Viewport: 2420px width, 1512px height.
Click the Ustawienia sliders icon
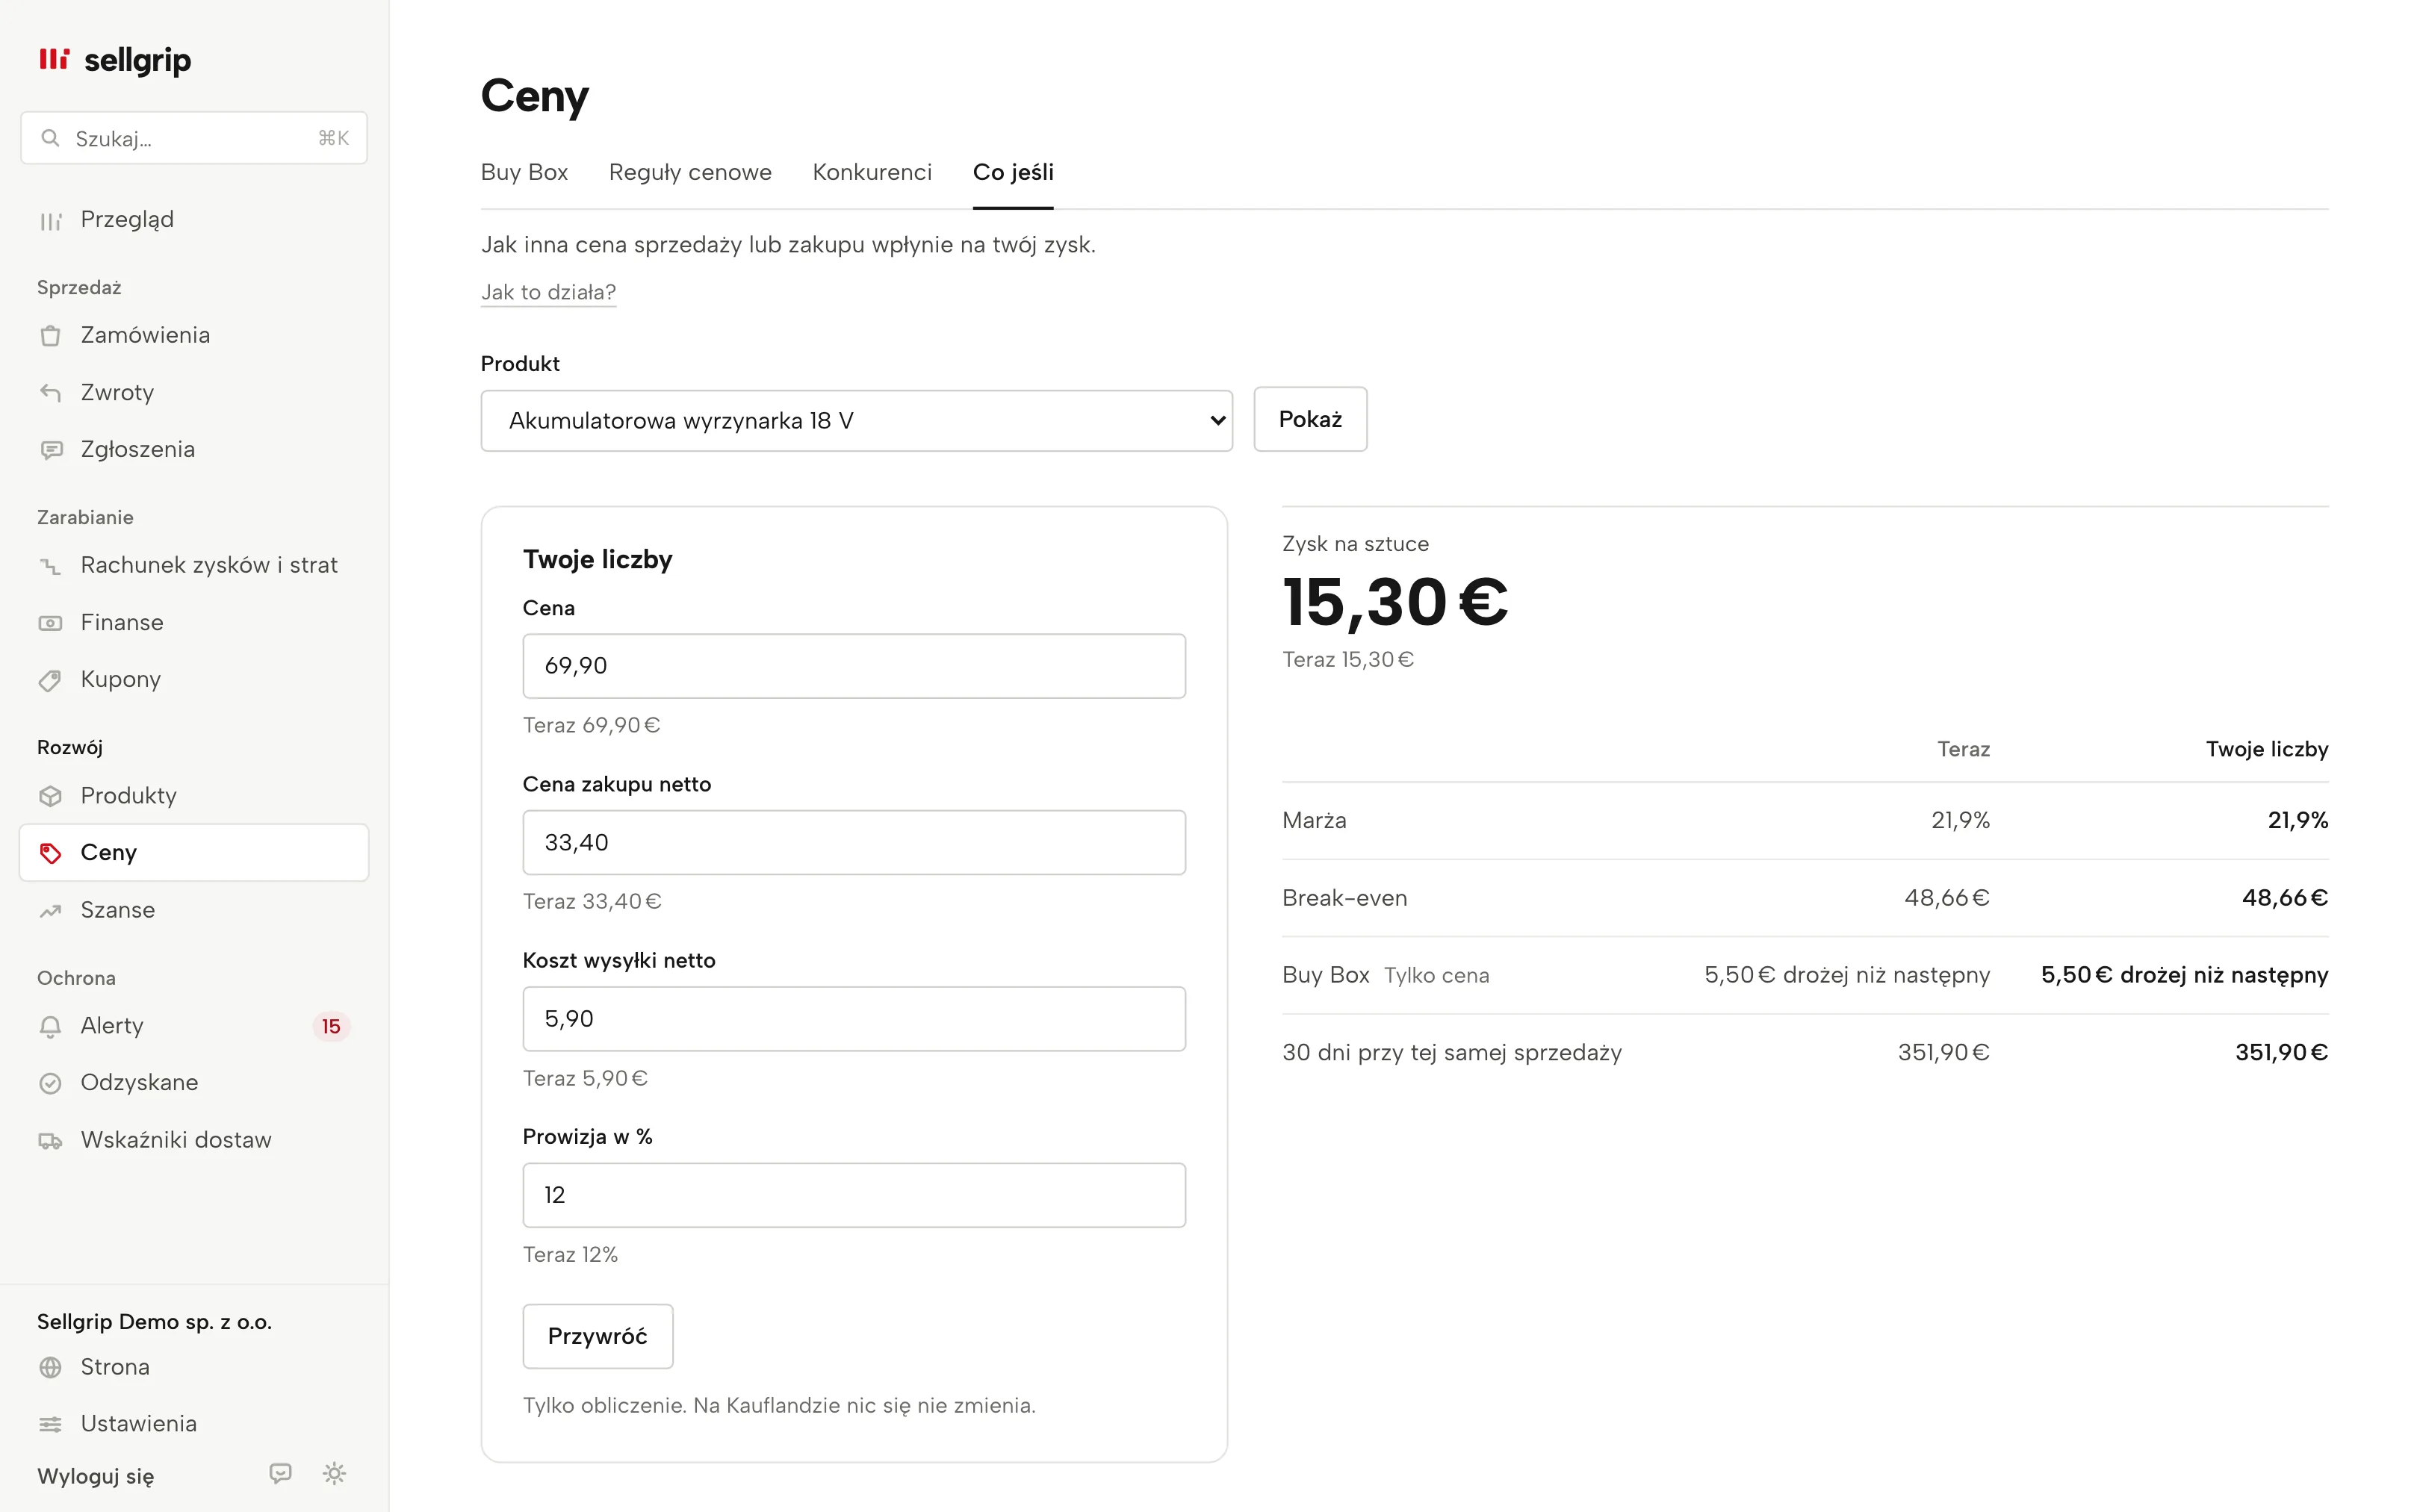coord(50,1424)
